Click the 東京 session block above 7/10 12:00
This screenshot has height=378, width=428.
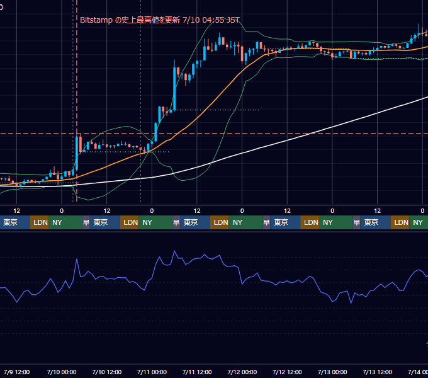tap(105, 222)
